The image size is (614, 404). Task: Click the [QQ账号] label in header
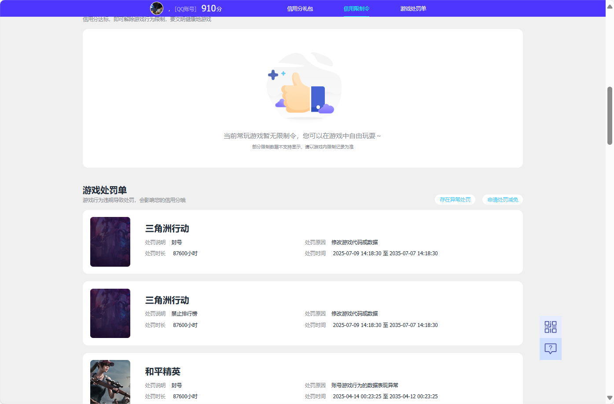(185, 9)
